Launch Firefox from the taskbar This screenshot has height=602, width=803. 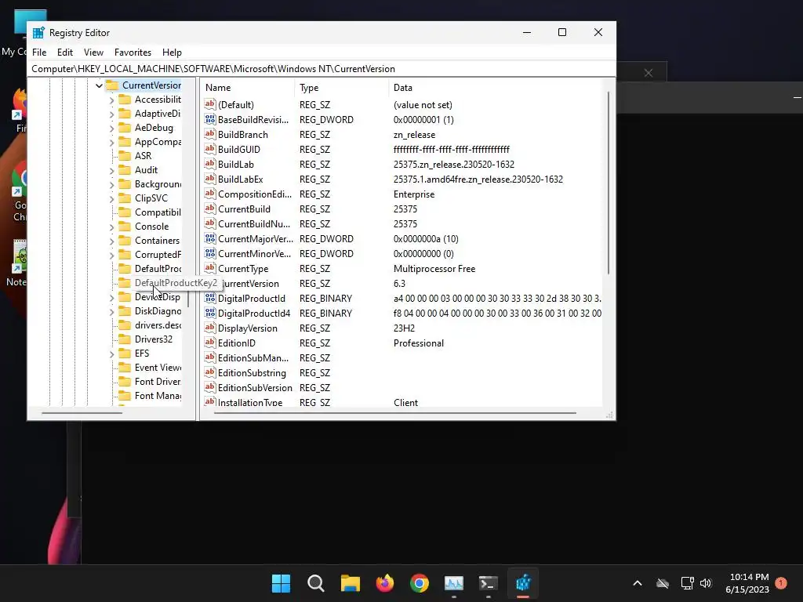tap(384, 583)
